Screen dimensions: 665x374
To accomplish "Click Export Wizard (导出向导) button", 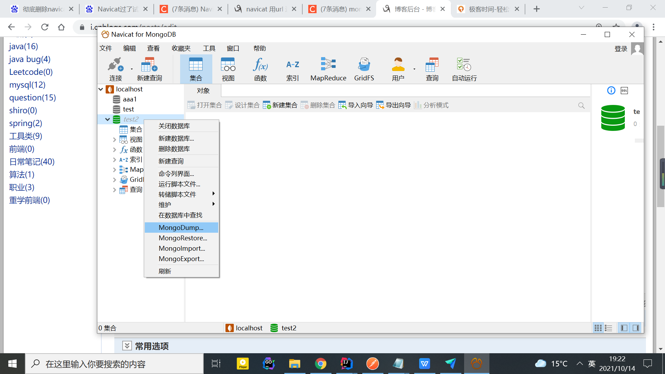I will (x=393, y=105).
